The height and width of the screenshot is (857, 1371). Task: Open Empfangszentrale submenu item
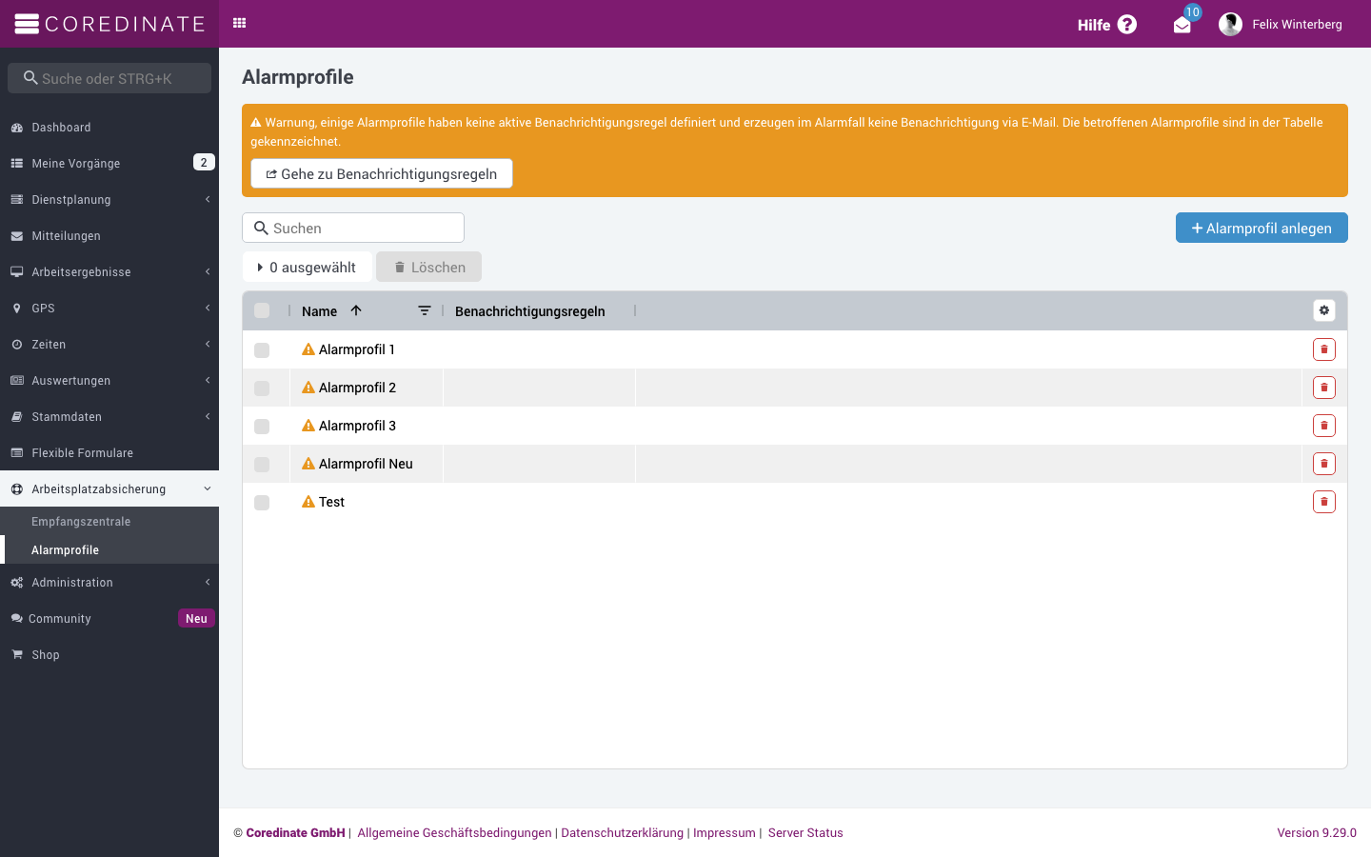(x=109, y=521)
